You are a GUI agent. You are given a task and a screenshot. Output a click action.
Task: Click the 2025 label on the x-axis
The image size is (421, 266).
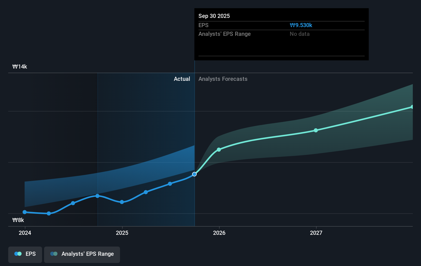pyautogui.click(x=122, y=233)
